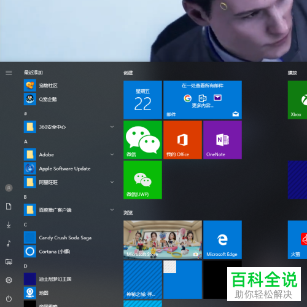This screenshot has height=307, width=307.
Task: Click the 浏览 tile group title
Action: click(128, 213)
